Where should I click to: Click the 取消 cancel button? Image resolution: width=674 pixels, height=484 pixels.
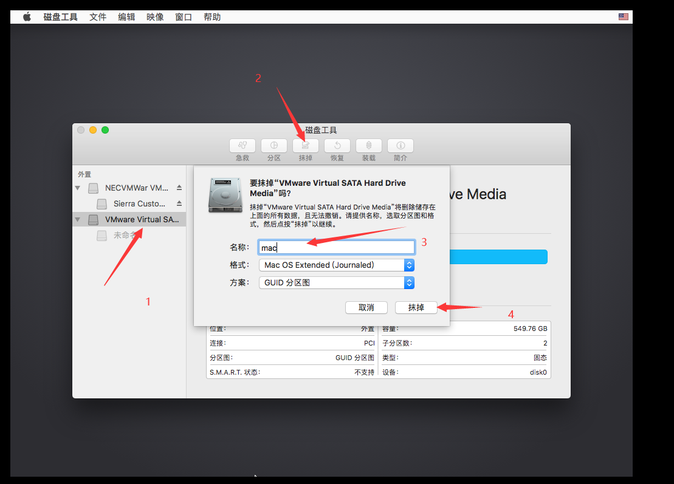pyautogui.click(x=366, y=307)
